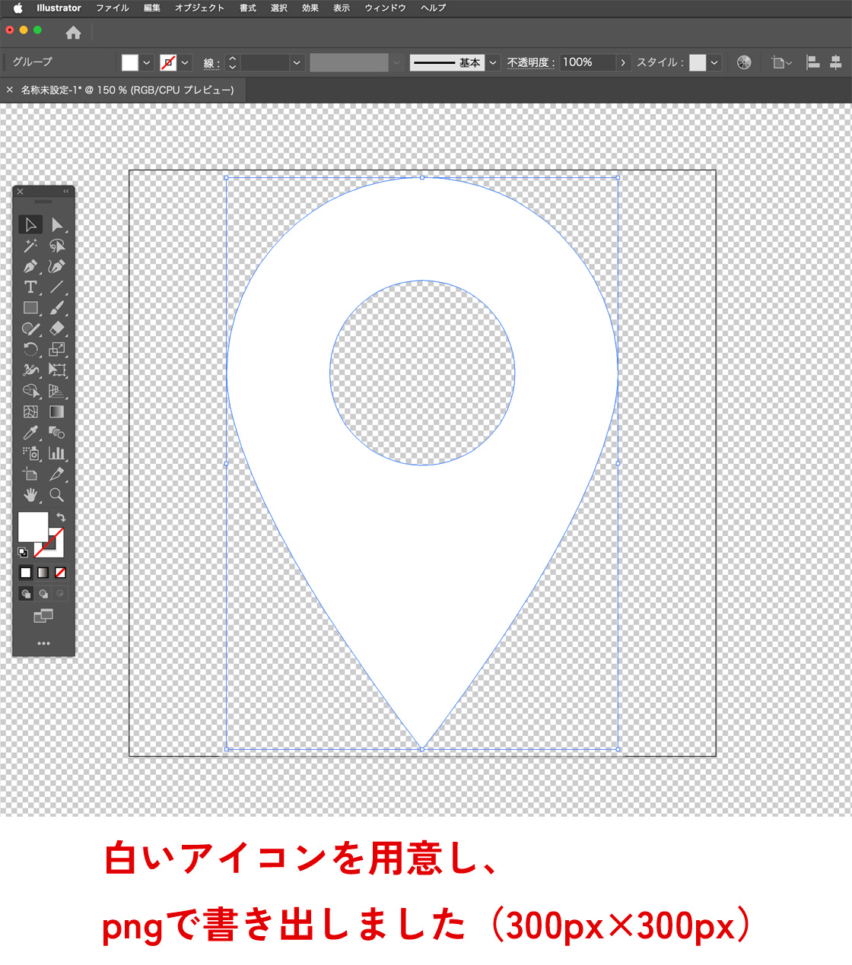Click the Home button

[x=73, y=33]
